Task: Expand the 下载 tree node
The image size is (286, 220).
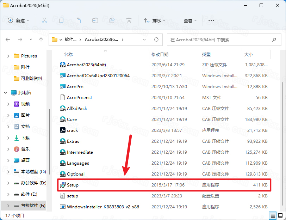Action: point(8,138)
